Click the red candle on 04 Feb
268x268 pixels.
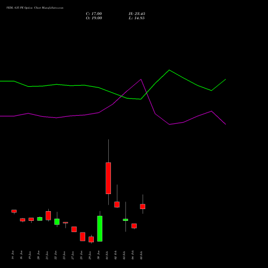[134, 226]
